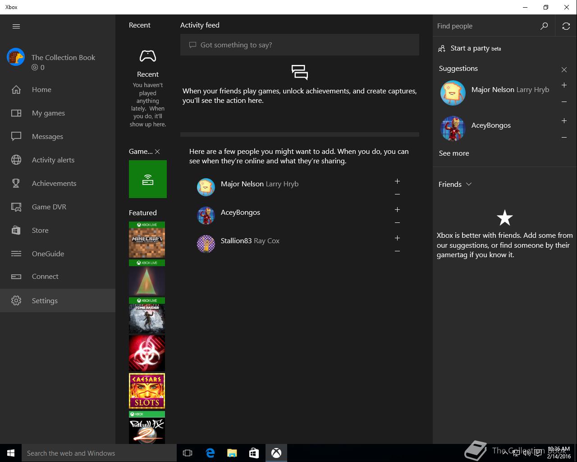The width and height of the screenshot is (577, 462).
Task: Open File Explorer from taskbar
Action: [232, 453]
